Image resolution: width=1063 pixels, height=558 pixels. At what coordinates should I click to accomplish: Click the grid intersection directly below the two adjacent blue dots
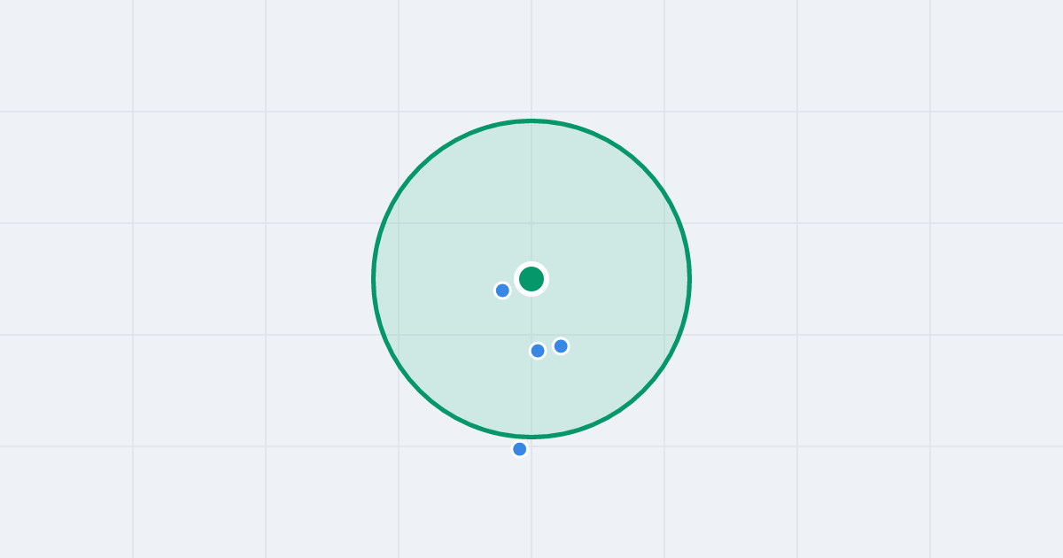531,446
